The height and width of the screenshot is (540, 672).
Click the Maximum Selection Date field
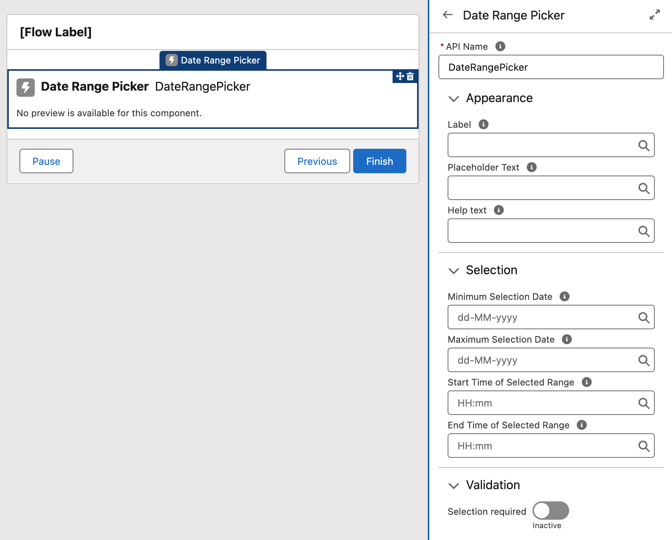pyautogui.click(x=543, y=360)
